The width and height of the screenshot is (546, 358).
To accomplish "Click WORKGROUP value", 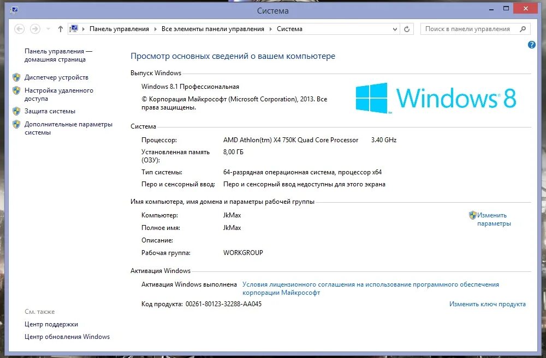I will [243, 253].
